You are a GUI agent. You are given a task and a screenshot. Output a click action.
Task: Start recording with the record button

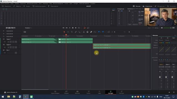tap(76, 28)
